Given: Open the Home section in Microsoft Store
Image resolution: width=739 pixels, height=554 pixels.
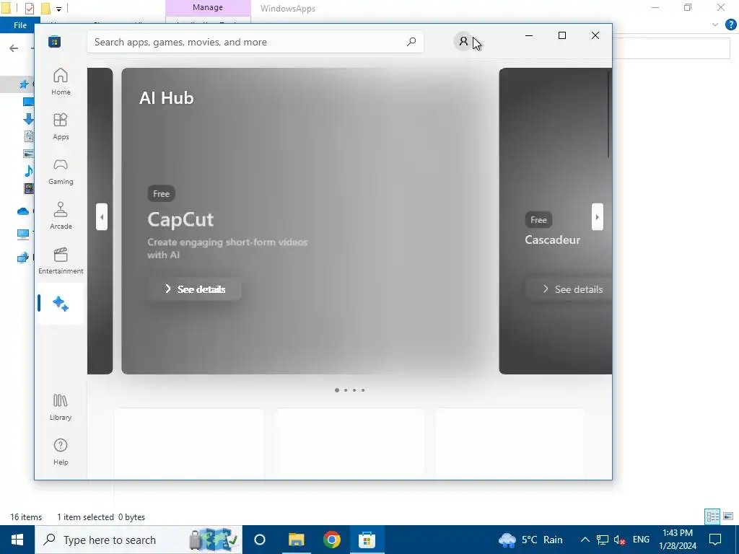Looking at the screenshot, I should coord(61,82).
